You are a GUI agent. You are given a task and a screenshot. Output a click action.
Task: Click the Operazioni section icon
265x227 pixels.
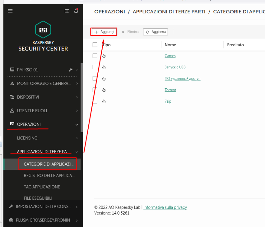(12, 124)
